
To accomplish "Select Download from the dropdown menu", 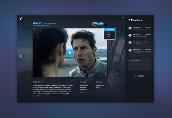I will (x=110, y=30).
